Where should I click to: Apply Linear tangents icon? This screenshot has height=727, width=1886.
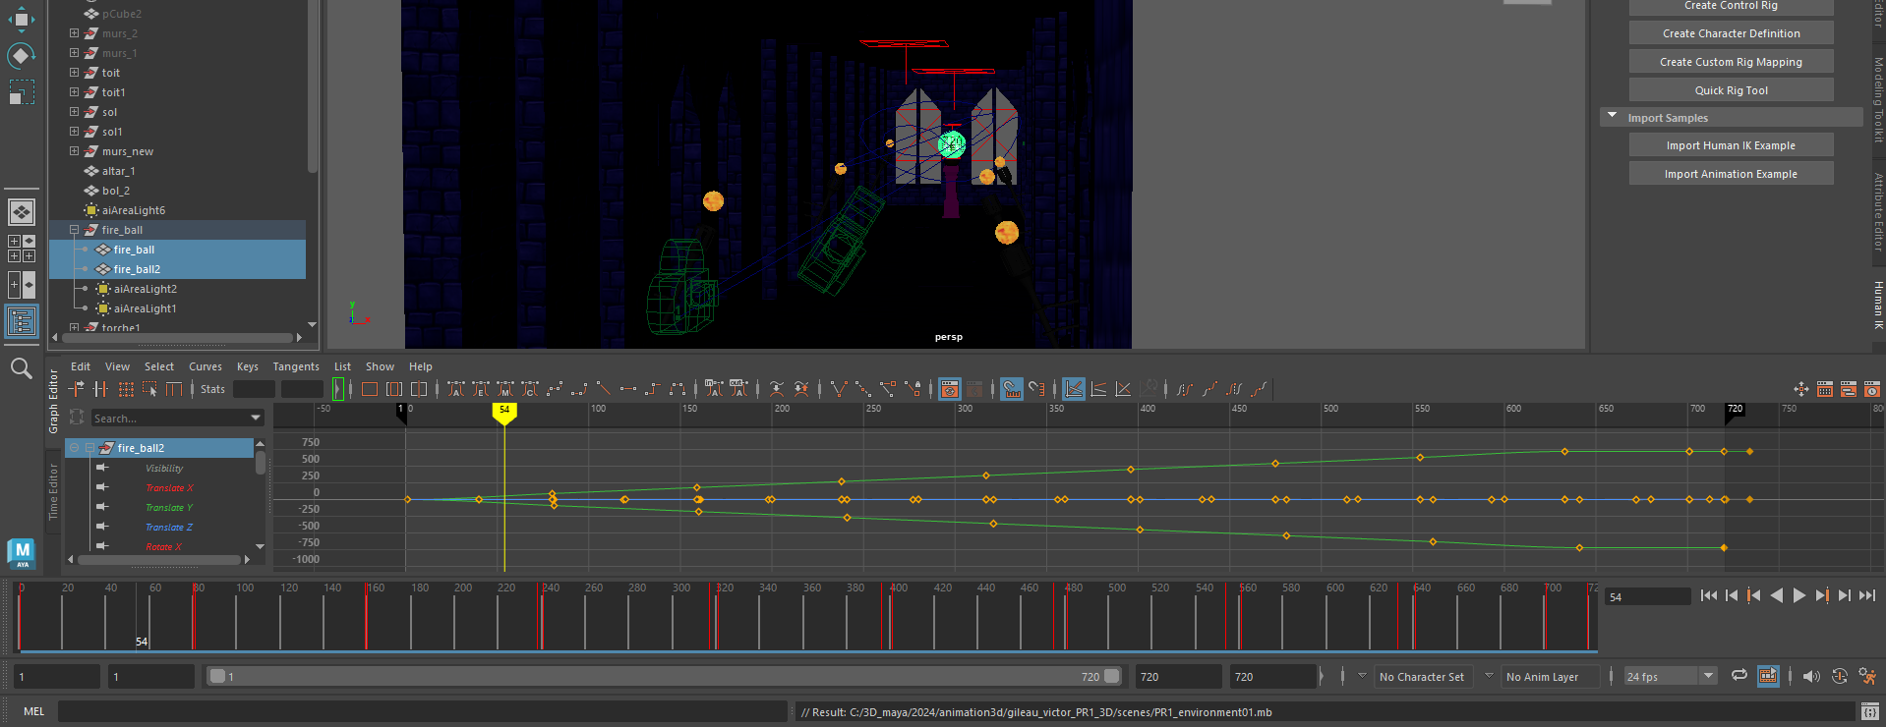(603, 389)
